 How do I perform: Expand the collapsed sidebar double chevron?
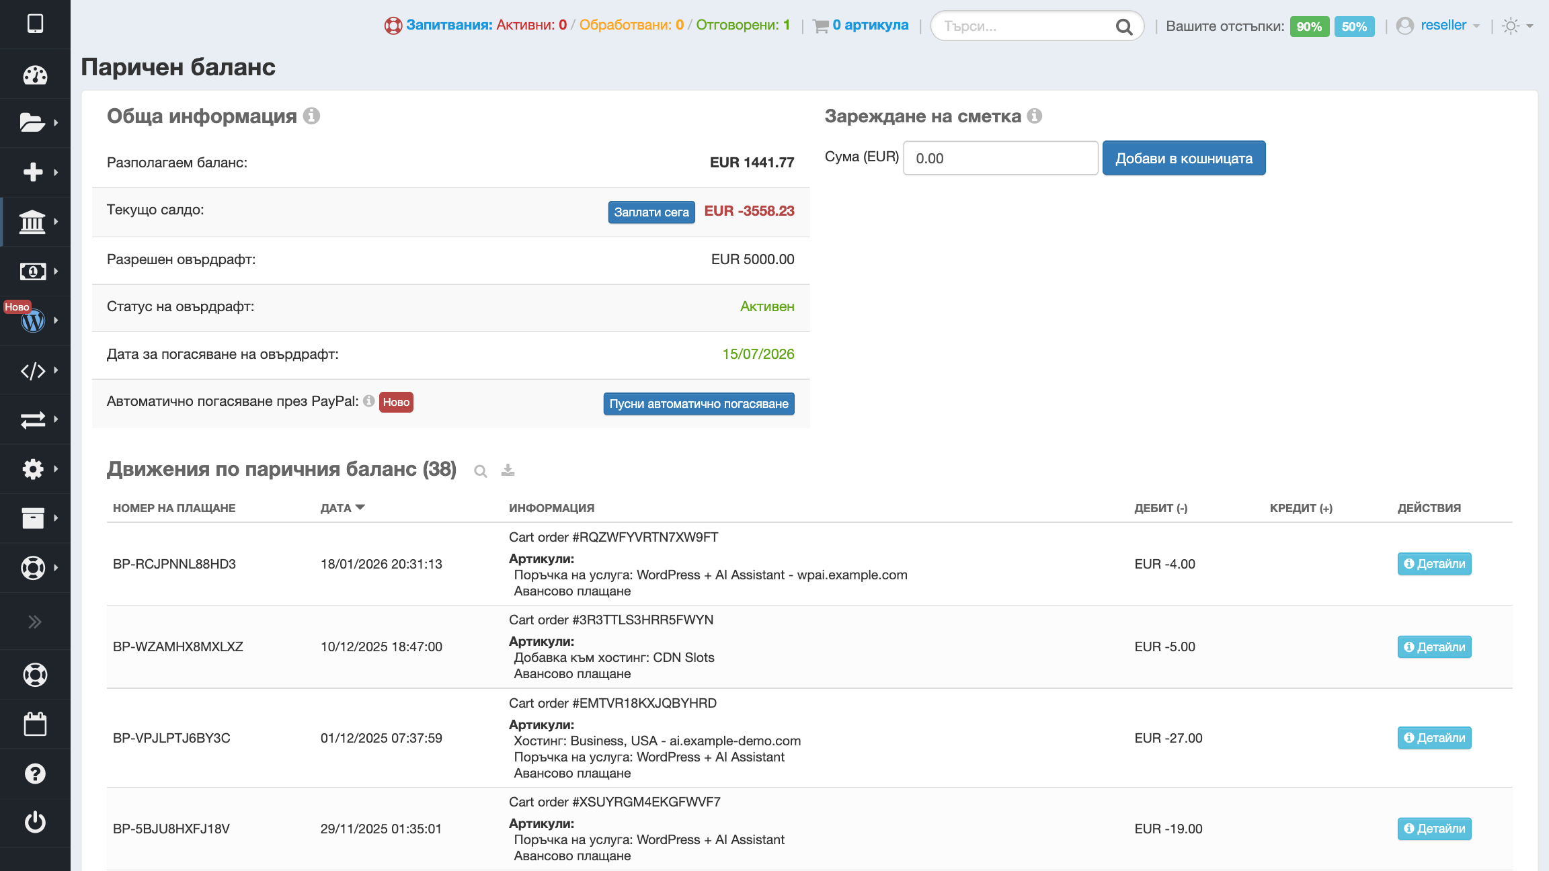(35, 622)
